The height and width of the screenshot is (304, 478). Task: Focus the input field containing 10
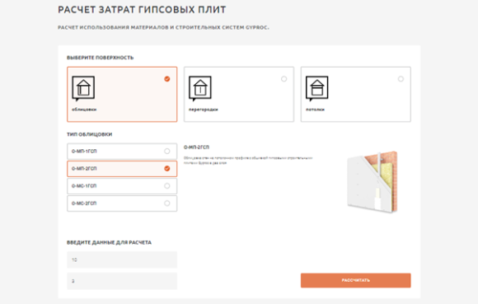pyautogui.click(x=122, y=260)
